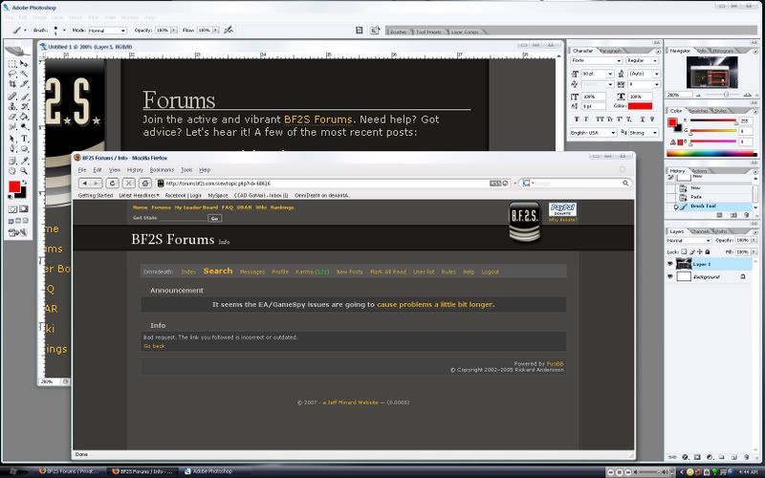Screen dimensions: 765x478
Task: Open the language dropdown English: USA
Action: pos(594,133)
